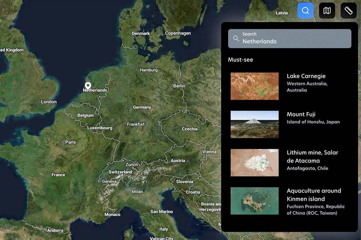The height and width of the screenshot is (240, 361).
Task: Click the Search field containing Netherlands
Action: click(x=290, y=39)
